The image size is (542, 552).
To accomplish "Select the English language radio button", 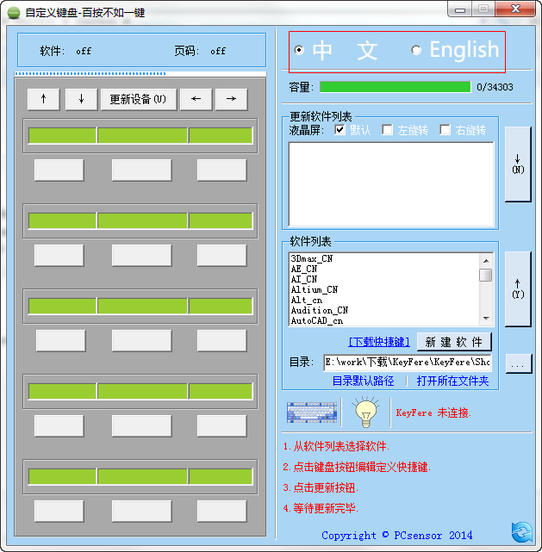I will (416, 50).
